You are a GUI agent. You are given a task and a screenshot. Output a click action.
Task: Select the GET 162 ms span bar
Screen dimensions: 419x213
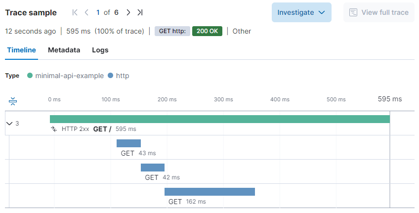[209, 192]
